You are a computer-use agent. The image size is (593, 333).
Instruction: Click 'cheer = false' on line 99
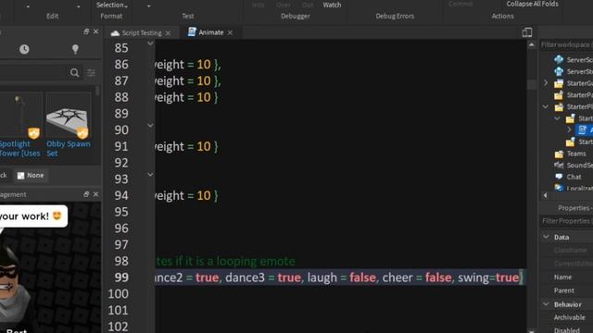417,277
